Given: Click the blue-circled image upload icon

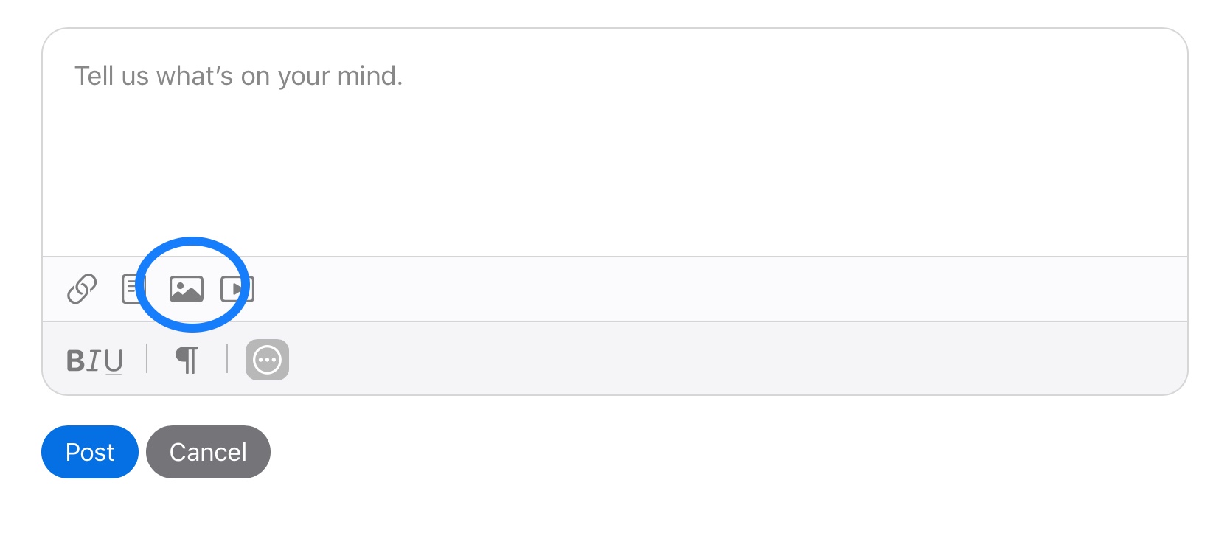Looking at the screenshot, I should 187,289.
